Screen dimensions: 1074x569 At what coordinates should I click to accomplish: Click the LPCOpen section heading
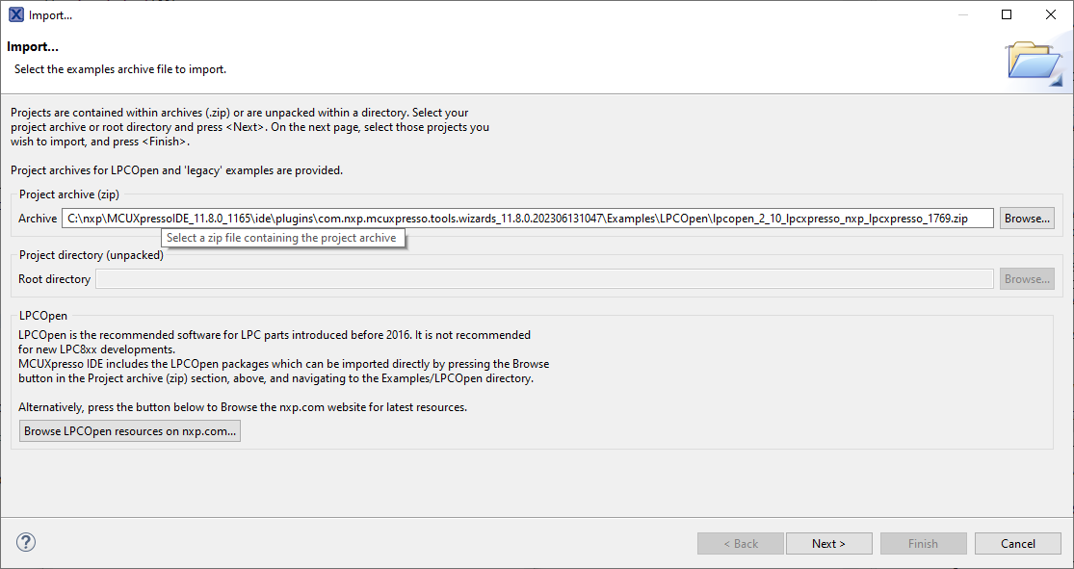[43, 315]
